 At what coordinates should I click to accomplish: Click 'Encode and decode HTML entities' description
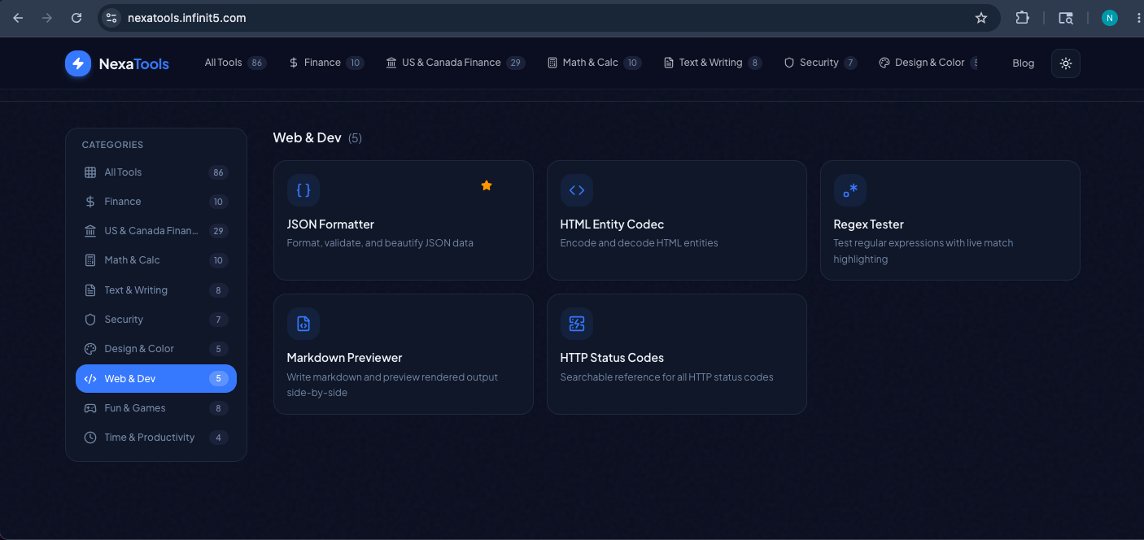(639, 243)
